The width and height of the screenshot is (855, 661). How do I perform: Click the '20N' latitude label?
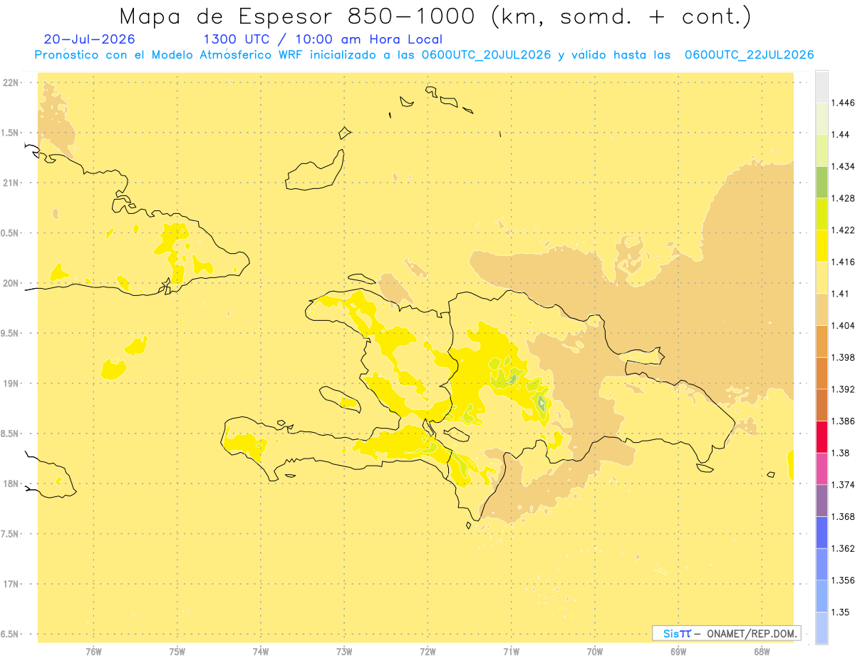coord(11,283)
